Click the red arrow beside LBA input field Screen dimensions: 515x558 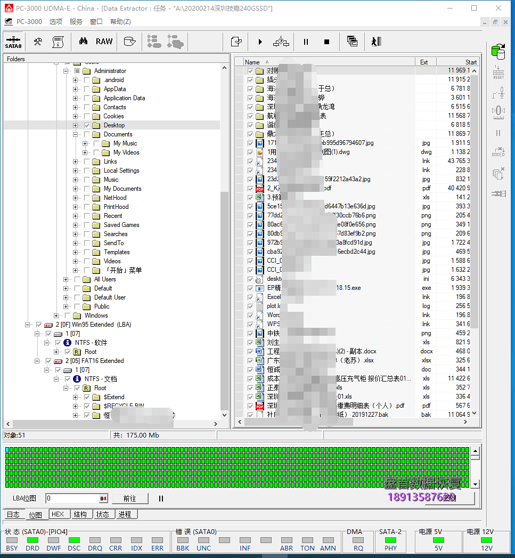click(x=103, y=498)
